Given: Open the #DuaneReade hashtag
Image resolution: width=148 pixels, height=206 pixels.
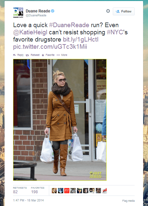Looking at the screenshot, I should (69, 25).
